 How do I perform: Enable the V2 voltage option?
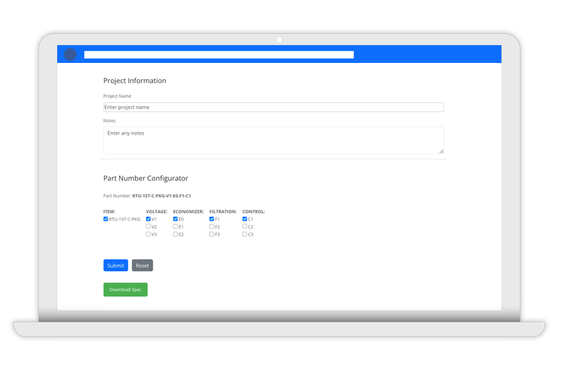coord(149,227)
